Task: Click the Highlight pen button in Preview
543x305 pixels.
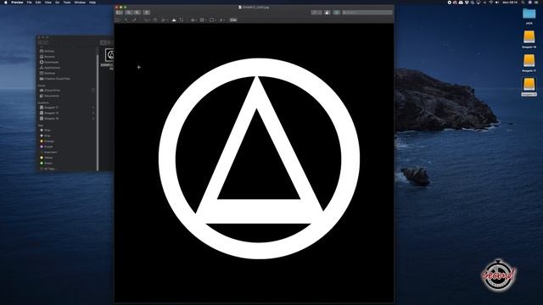Action: 316,13
